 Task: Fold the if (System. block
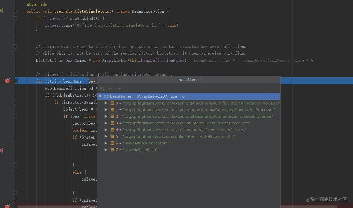click(15, 137)
